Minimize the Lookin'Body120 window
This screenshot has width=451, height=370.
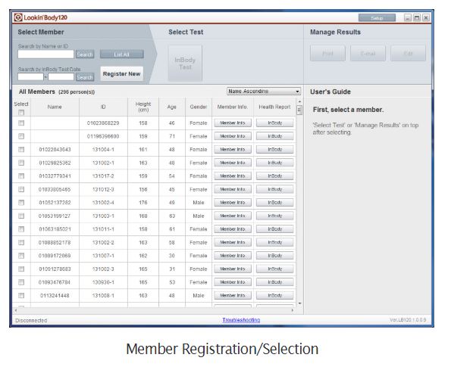408,18
